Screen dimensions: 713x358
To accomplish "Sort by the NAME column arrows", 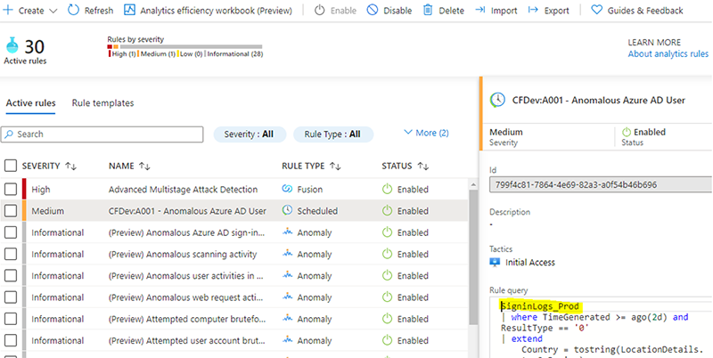I will (144, 167).
